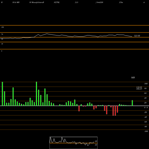Click RSI axis label 100 at left
This screenshot has width=149, height=149.
pyautogui.click(x=2, y=27)
